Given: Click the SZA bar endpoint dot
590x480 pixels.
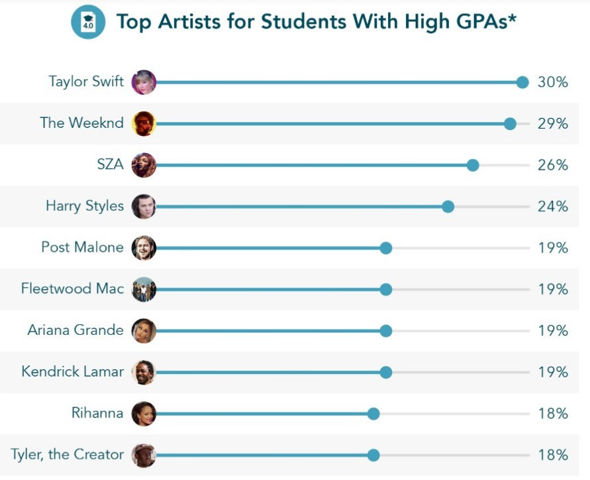Looking at the screenshot, I should pos(473,165).
